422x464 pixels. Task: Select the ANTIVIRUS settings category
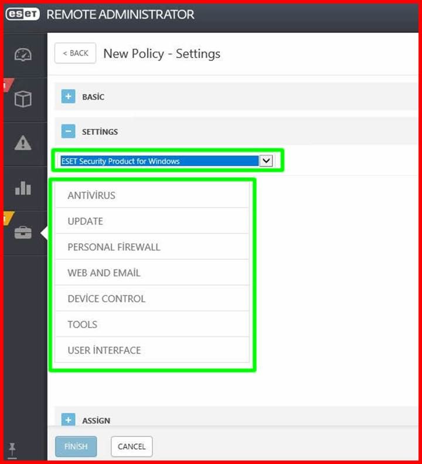[x=152, y=195]
